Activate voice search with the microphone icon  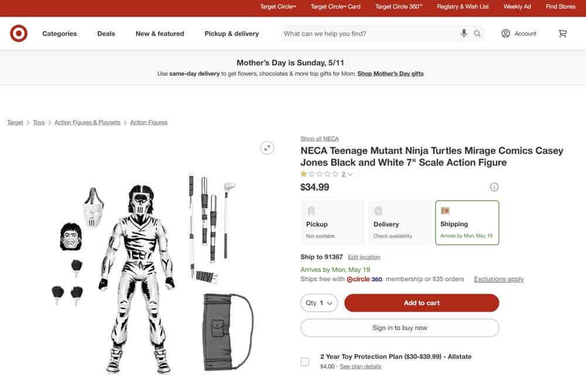pos(464,33)
